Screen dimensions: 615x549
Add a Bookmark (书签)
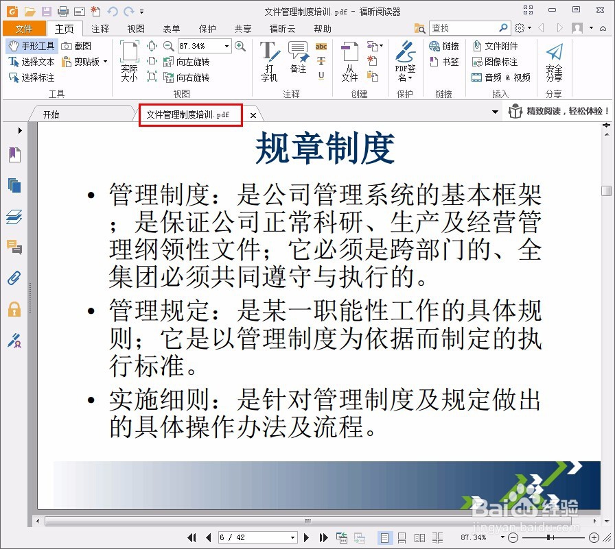[444, 62]
